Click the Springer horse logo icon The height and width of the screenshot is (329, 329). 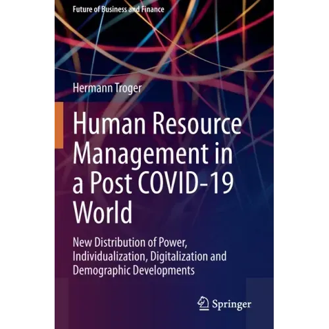pyautogui.click(x=203, y=303)
